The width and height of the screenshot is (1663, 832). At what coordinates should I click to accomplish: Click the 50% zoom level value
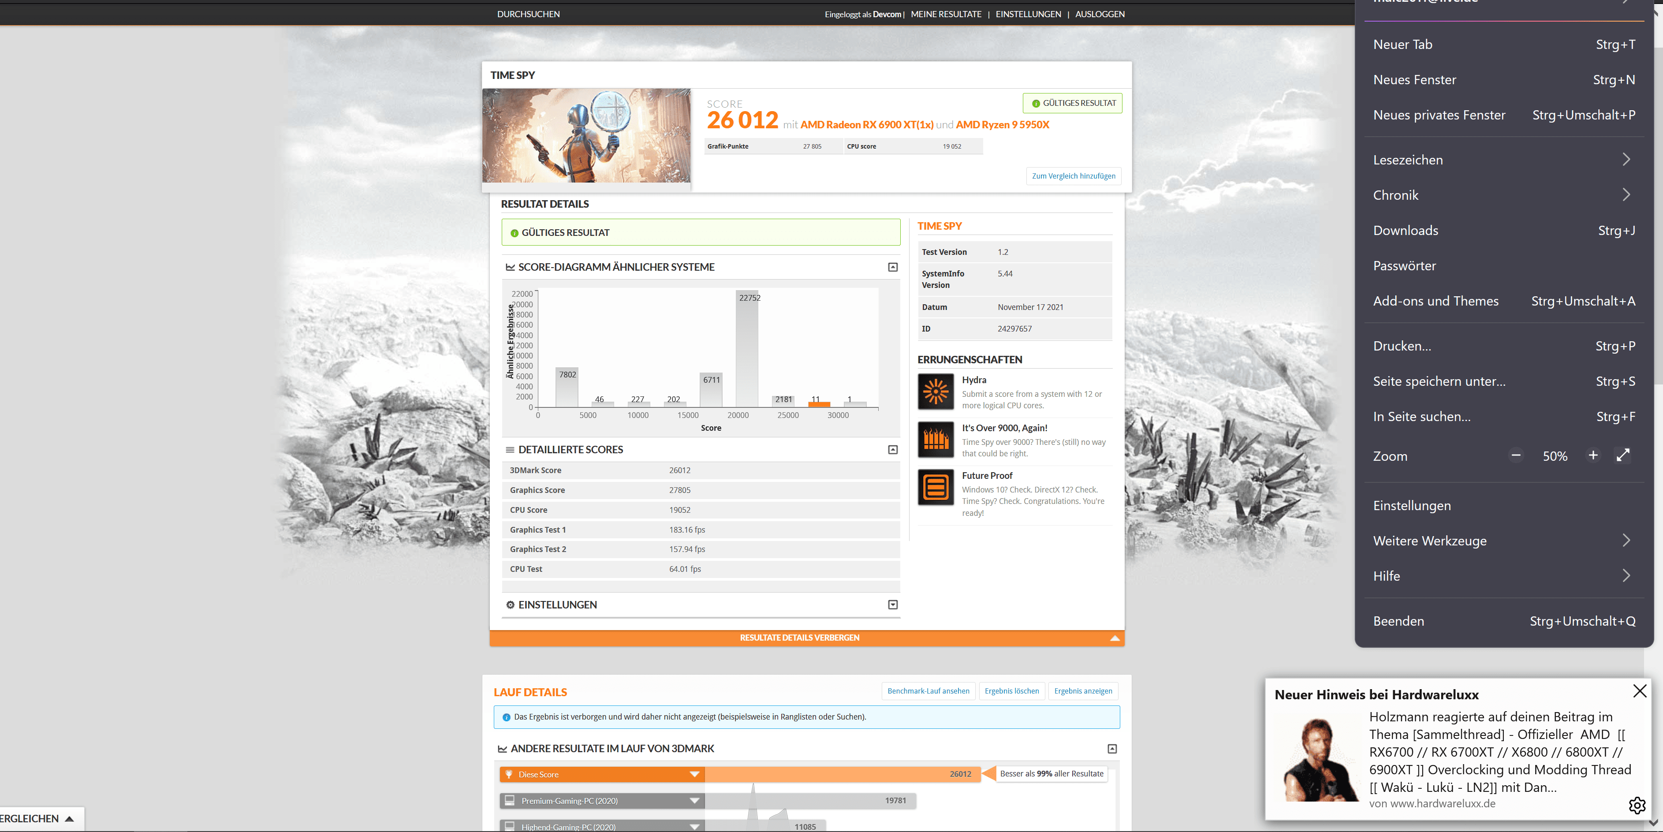pos(1555,456)
